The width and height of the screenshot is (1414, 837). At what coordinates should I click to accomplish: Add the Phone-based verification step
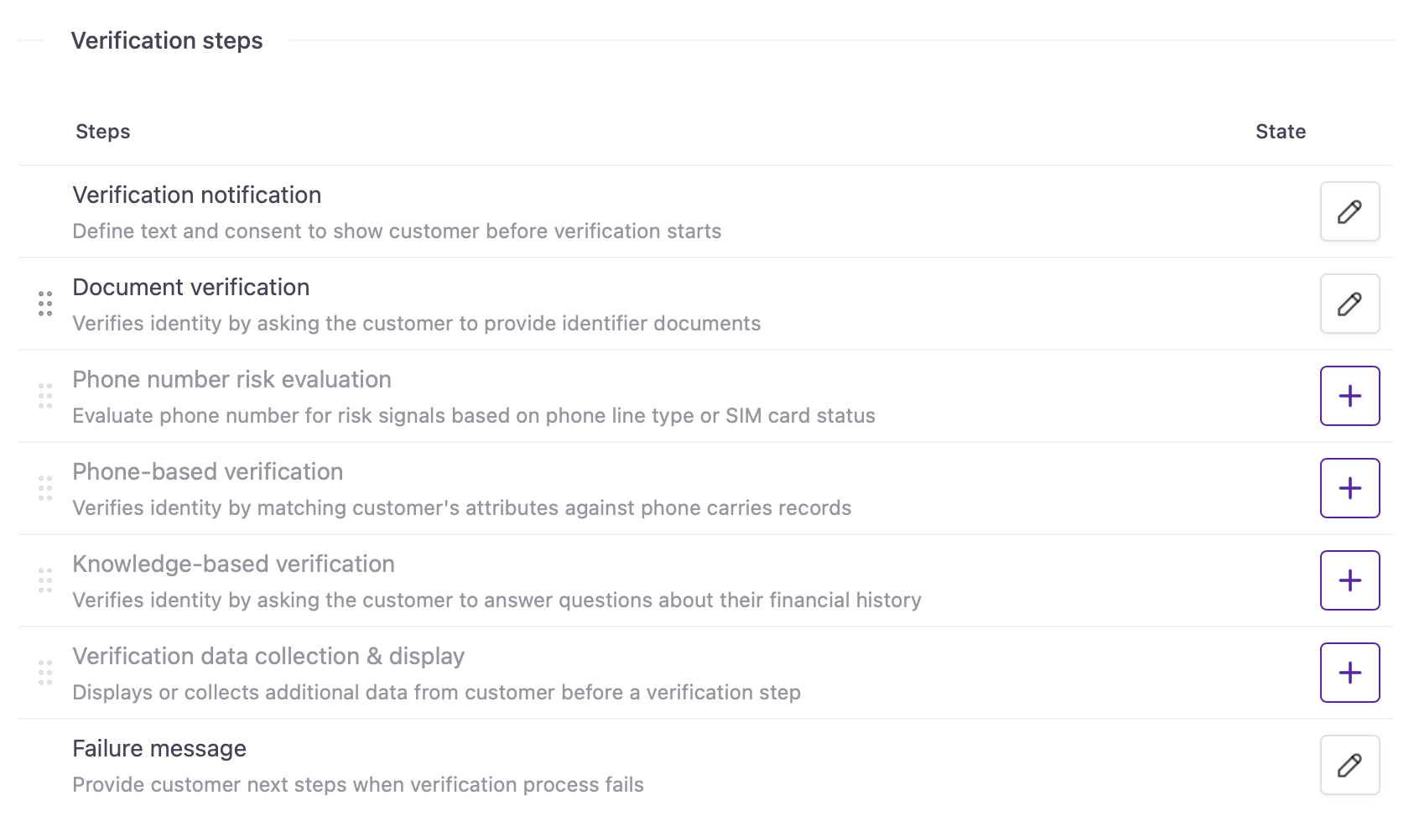click(1349, 488)
